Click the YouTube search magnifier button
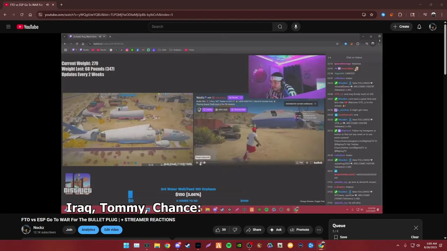The image size is (447, 251). [280, 26]
